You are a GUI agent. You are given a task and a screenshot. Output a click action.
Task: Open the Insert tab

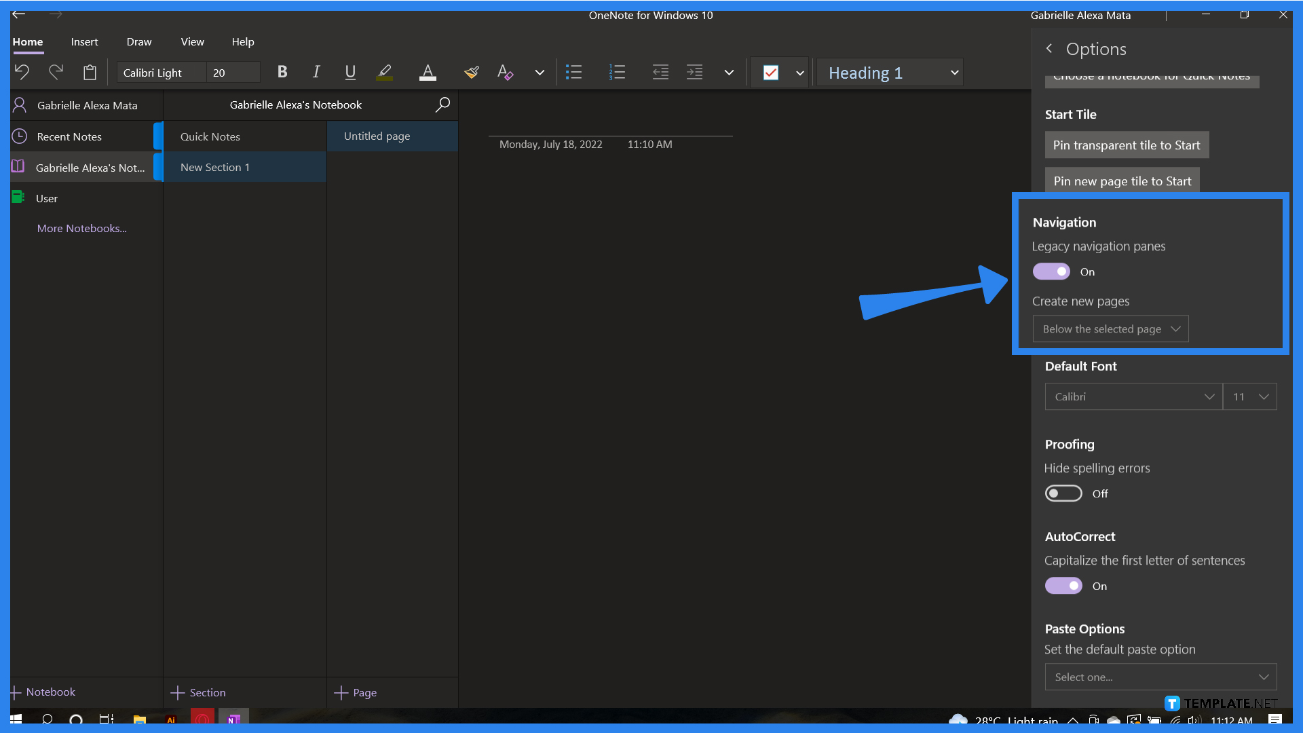click(x=84, y=41)
